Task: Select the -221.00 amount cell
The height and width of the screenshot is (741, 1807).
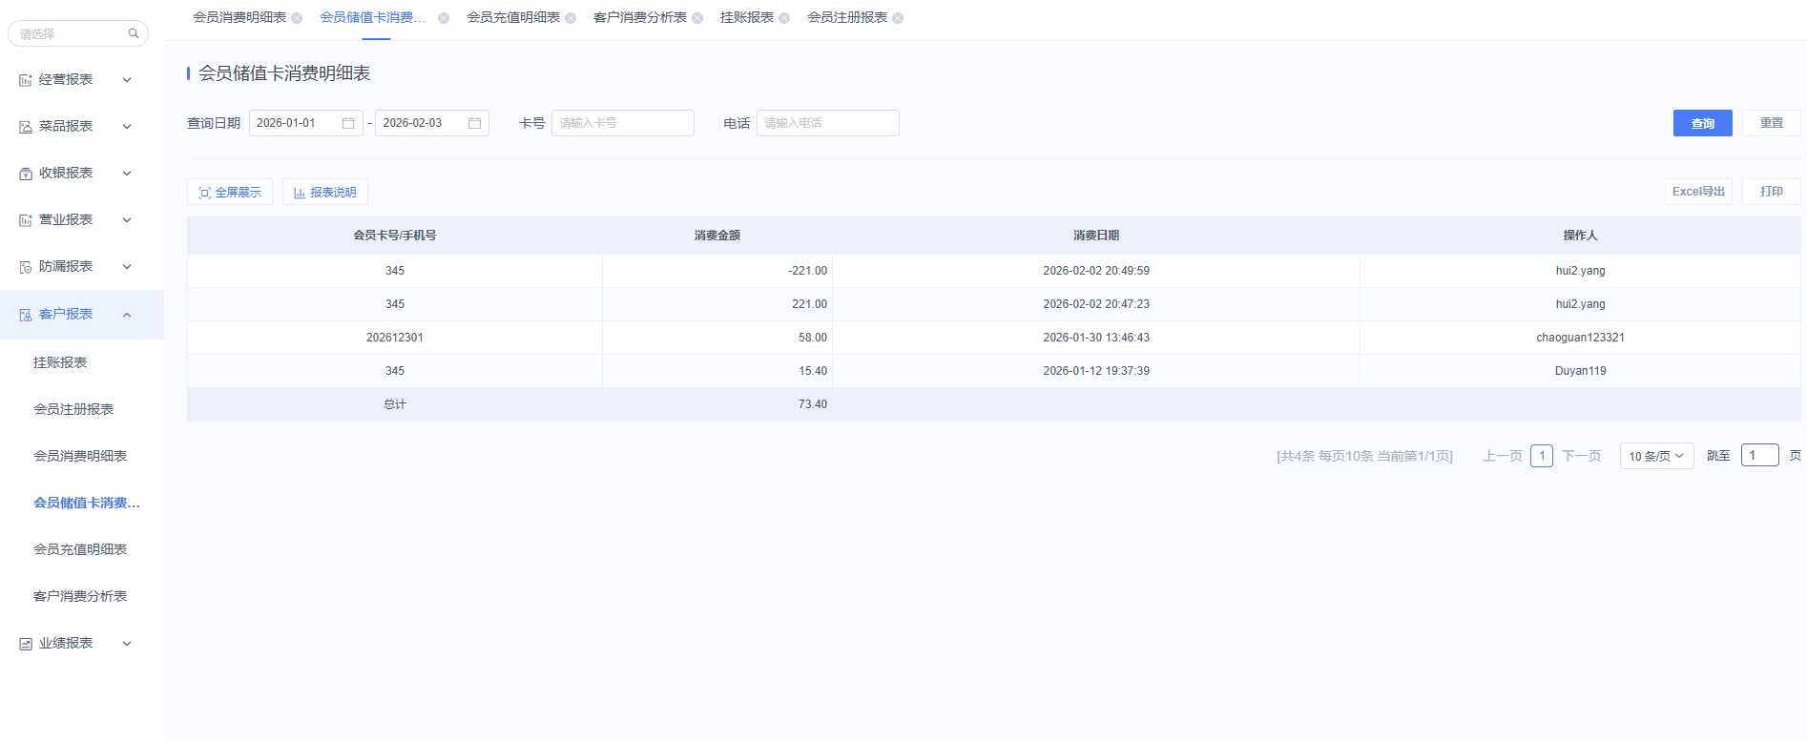Action: (x=717, y=271)
